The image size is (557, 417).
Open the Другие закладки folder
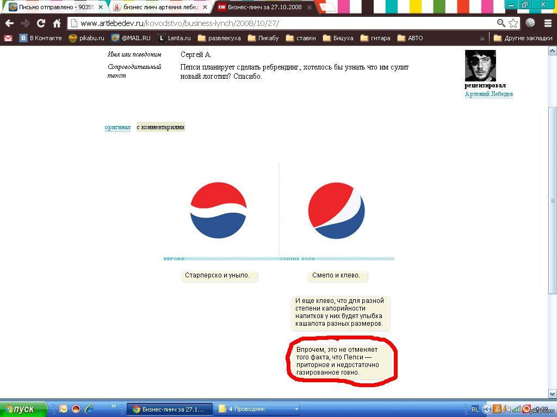click(523, 38)
